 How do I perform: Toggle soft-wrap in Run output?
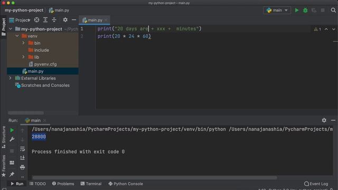click(x=22, y=149)
